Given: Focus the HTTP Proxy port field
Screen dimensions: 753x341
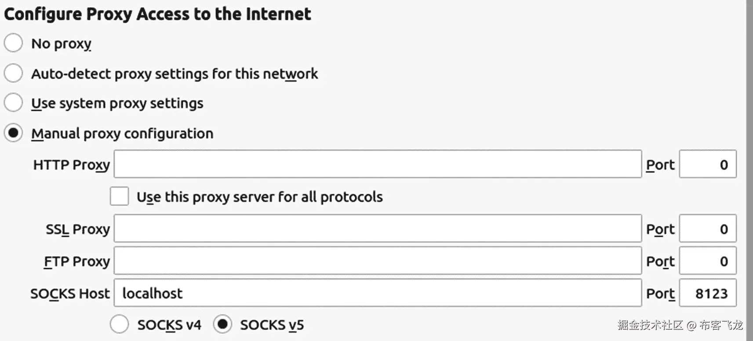Looking at the screenshot, I should point(707,164).
